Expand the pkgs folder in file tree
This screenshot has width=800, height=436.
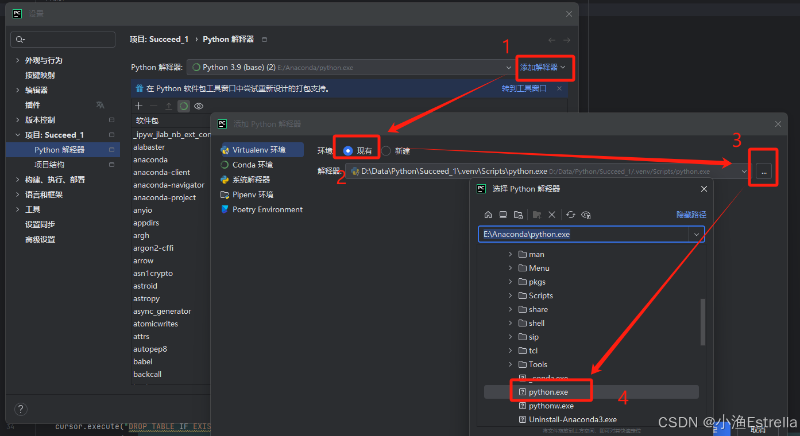[x=510, y=282]
